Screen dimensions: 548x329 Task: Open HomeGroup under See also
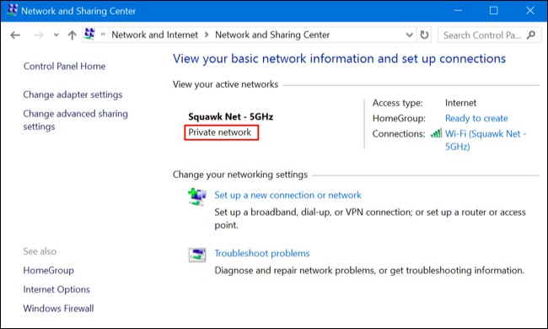[x=49, y=270]
